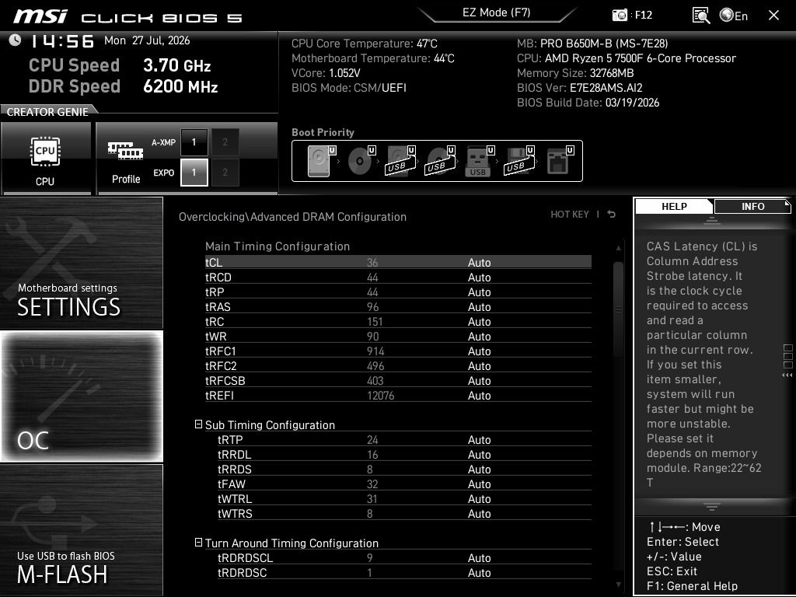Switch to the HELP tab

(x=674, y=207)
